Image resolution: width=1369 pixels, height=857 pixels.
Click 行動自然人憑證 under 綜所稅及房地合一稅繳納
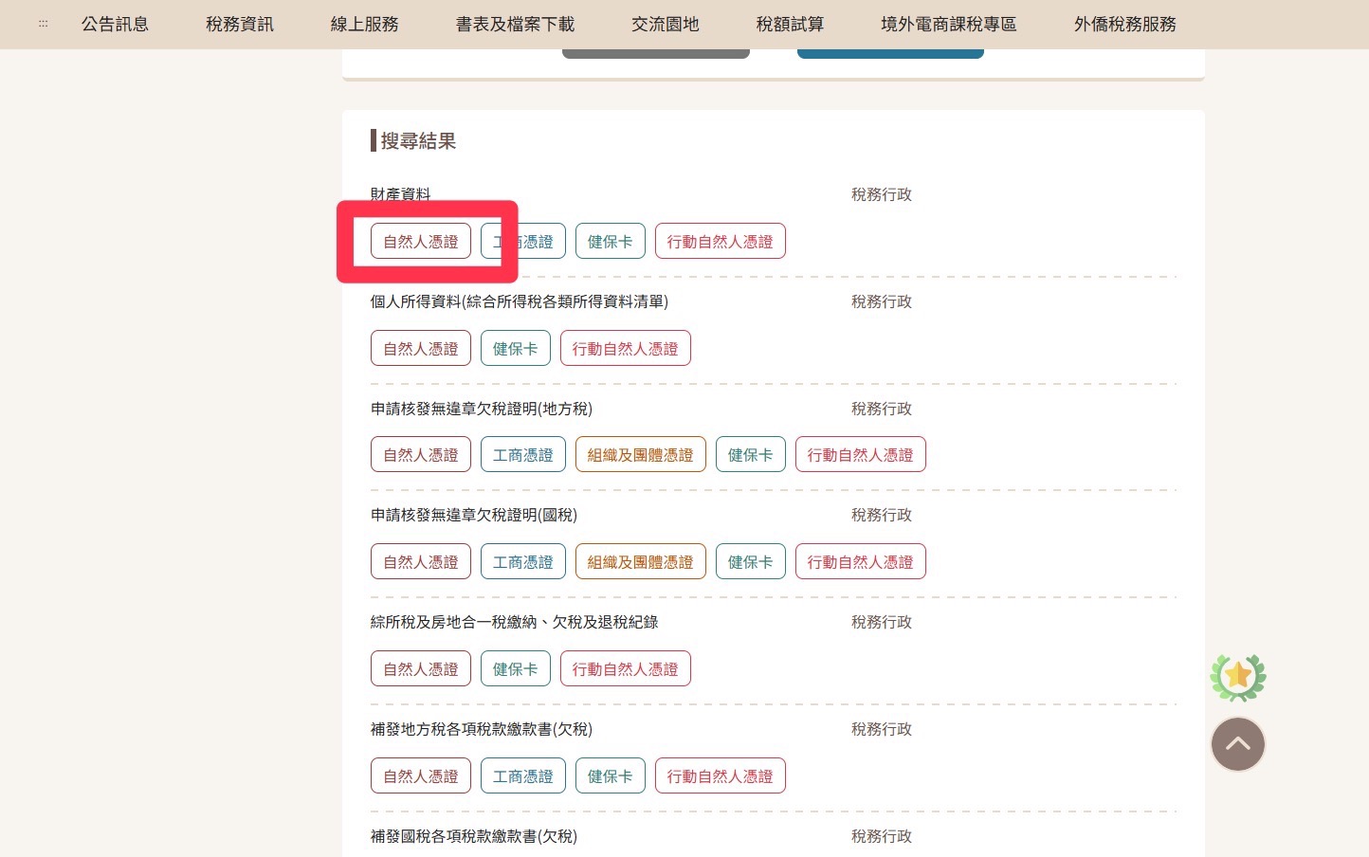point(625,668)
